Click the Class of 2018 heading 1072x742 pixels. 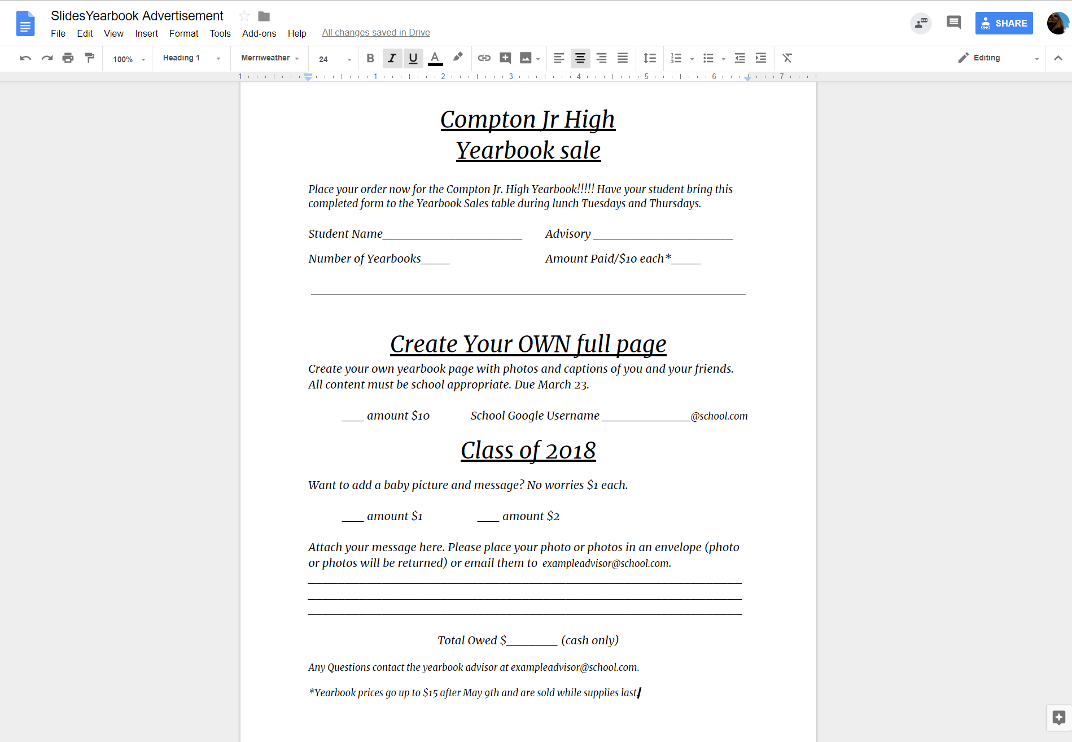(528, 450)
